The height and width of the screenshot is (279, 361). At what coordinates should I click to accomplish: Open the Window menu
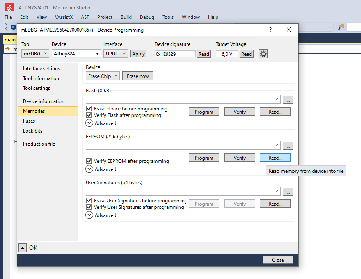[x=191, y=17]
